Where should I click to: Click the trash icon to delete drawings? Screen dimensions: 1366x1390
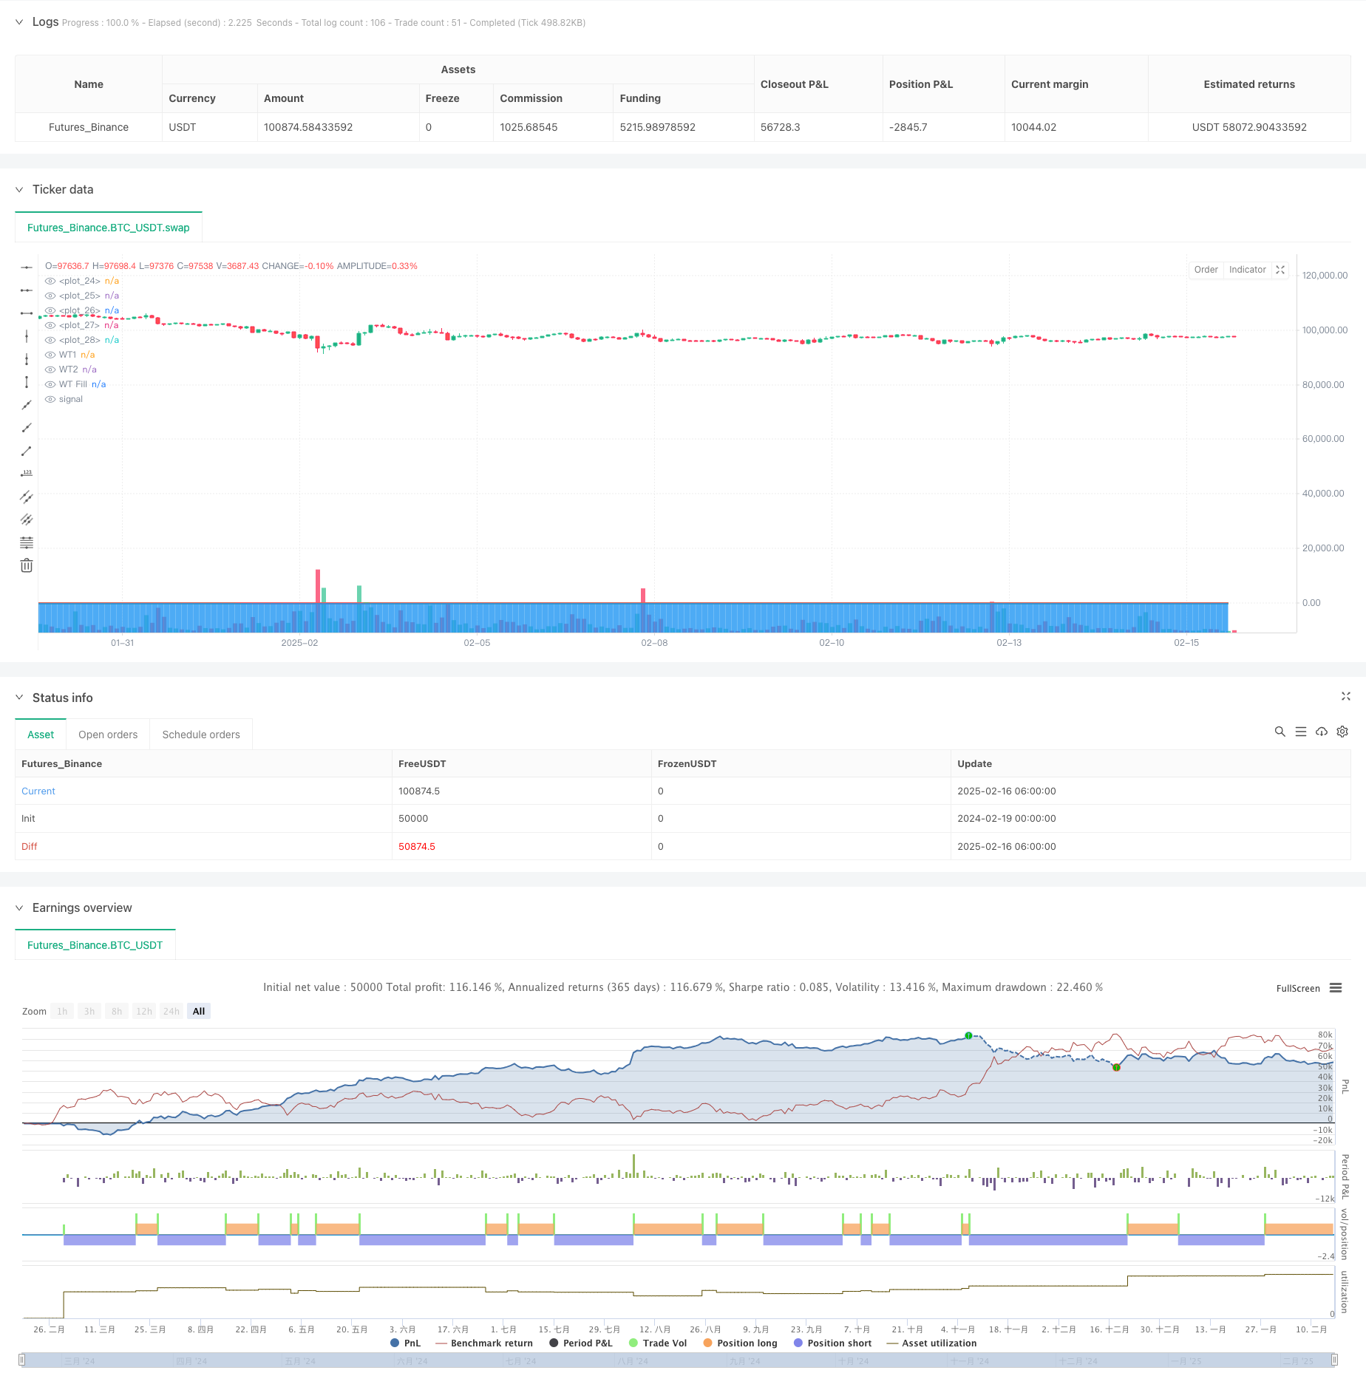point(27,565)
